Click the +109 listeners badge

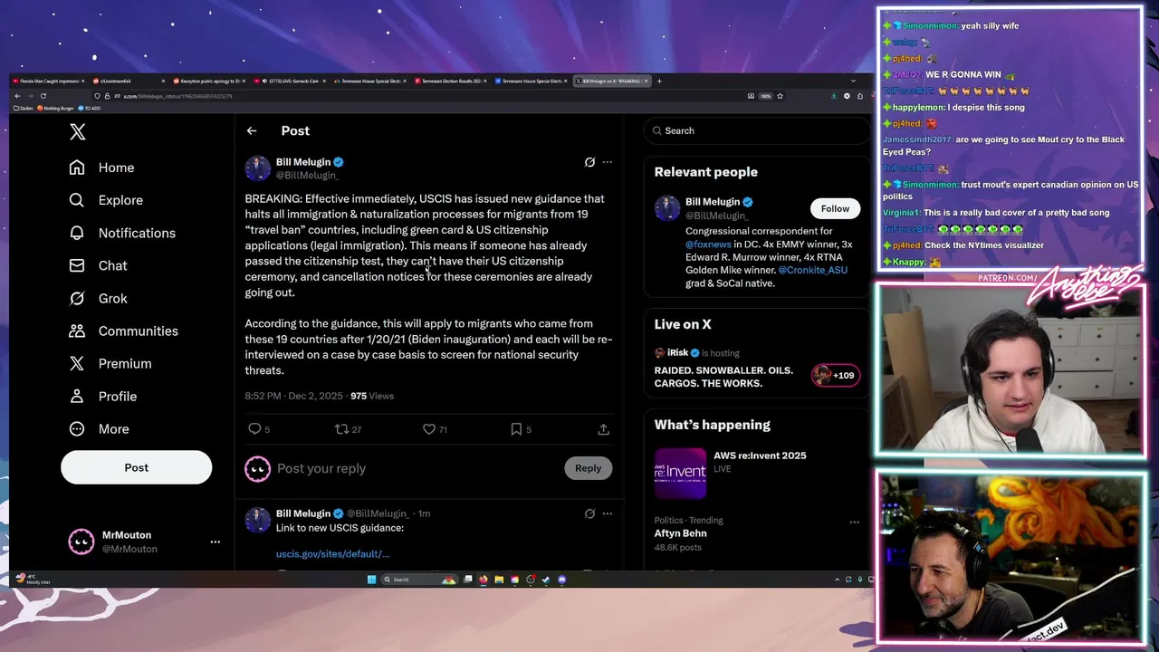pyautogui.click(x=836, y=375)
